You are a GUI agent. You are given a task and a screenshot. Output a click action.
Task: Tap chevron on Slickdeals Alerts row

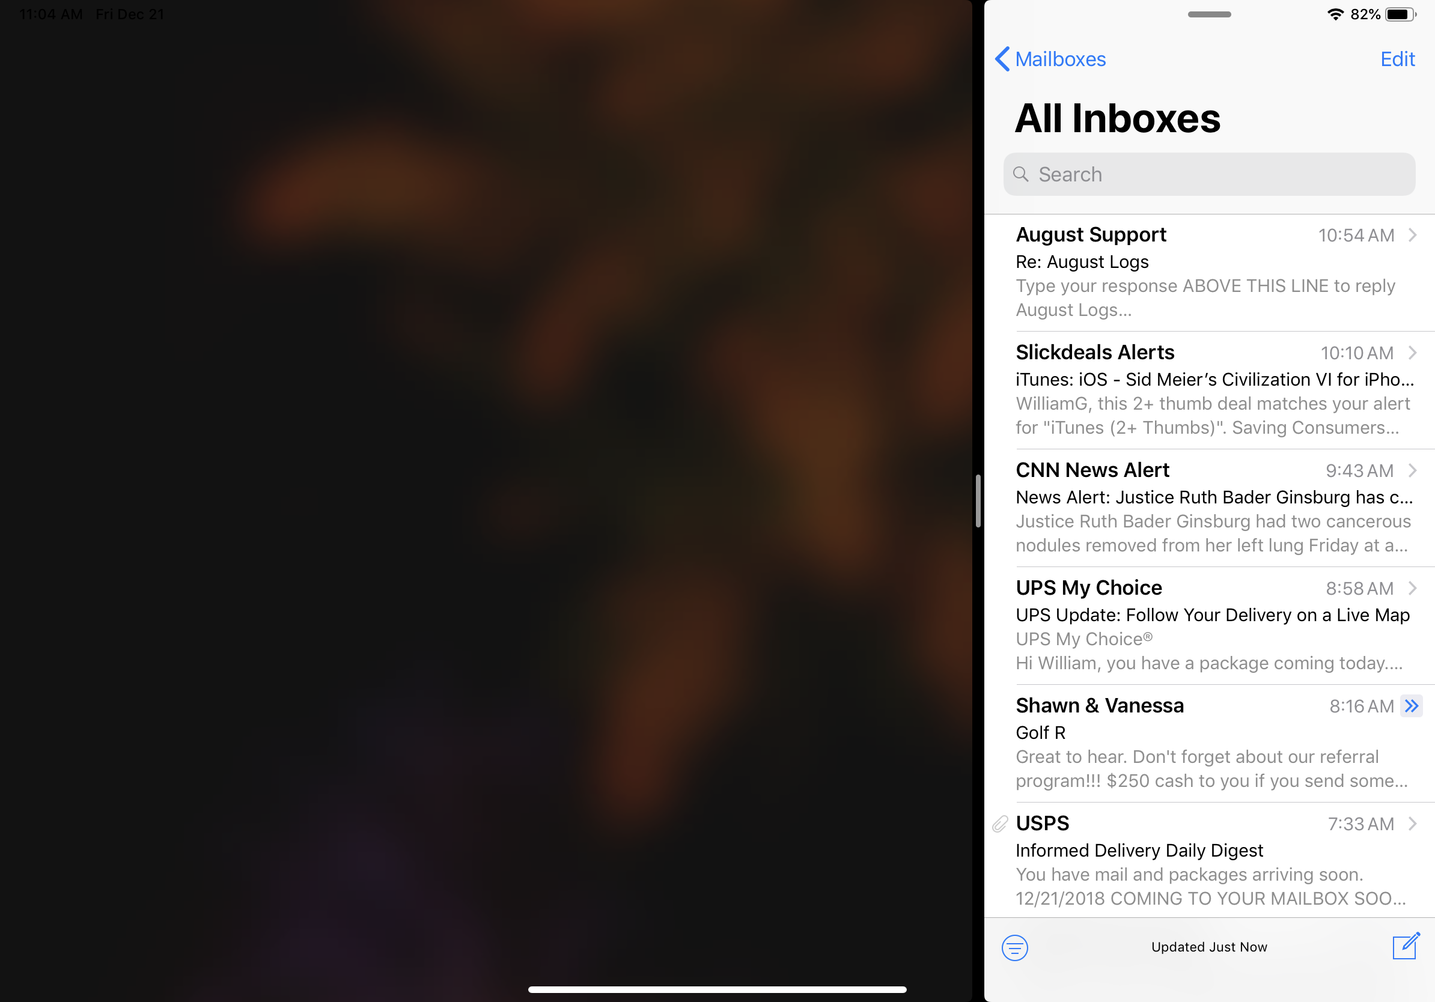1412,353
